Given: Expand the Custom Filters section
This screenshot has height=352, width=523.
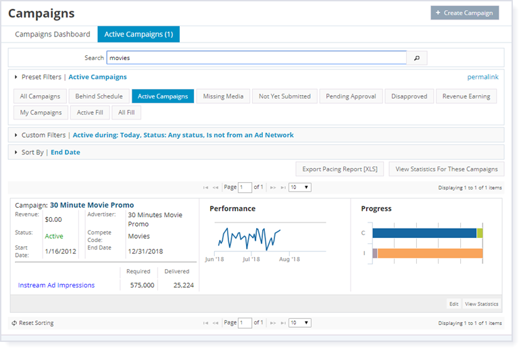Looking at the screenshot, I should tap(16, 135).
